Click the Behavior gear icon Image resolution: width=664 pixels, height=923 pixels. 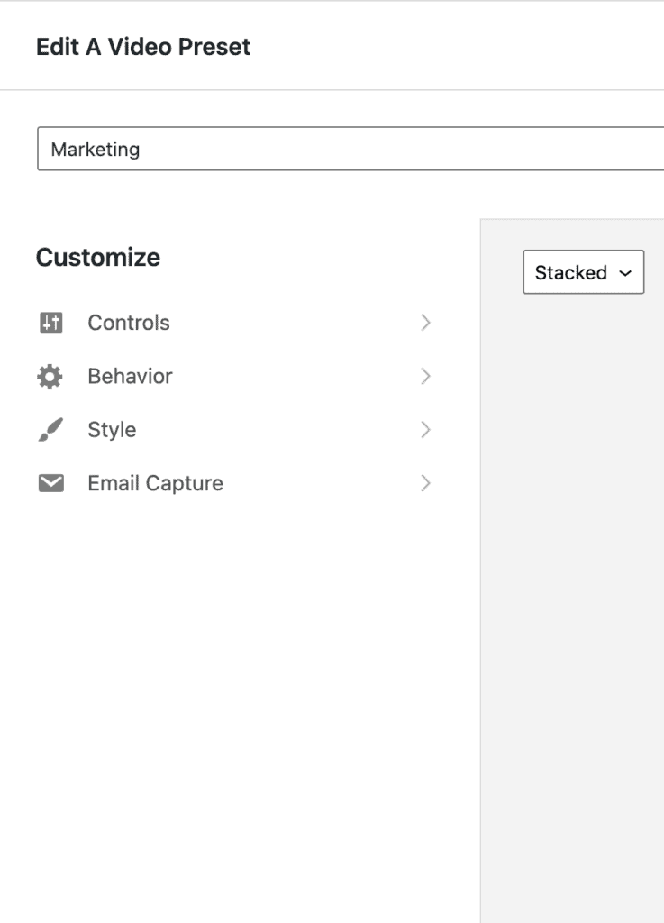(50, 376)
